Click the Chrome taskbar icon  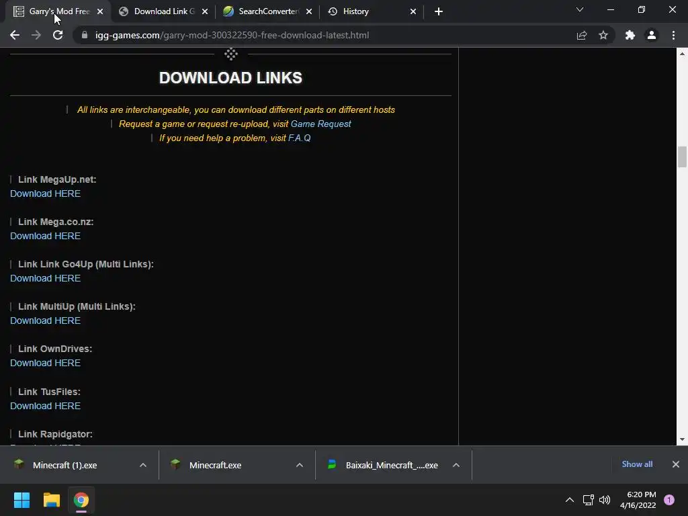pyautogui.click(x=81, y=500)
